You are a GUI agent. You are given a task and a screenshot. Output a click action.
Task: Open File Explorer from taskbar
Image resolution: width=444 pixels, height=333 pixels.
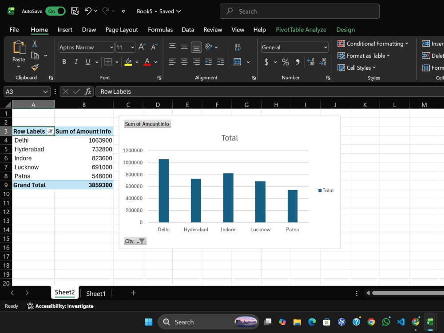(x=297, y=322)
